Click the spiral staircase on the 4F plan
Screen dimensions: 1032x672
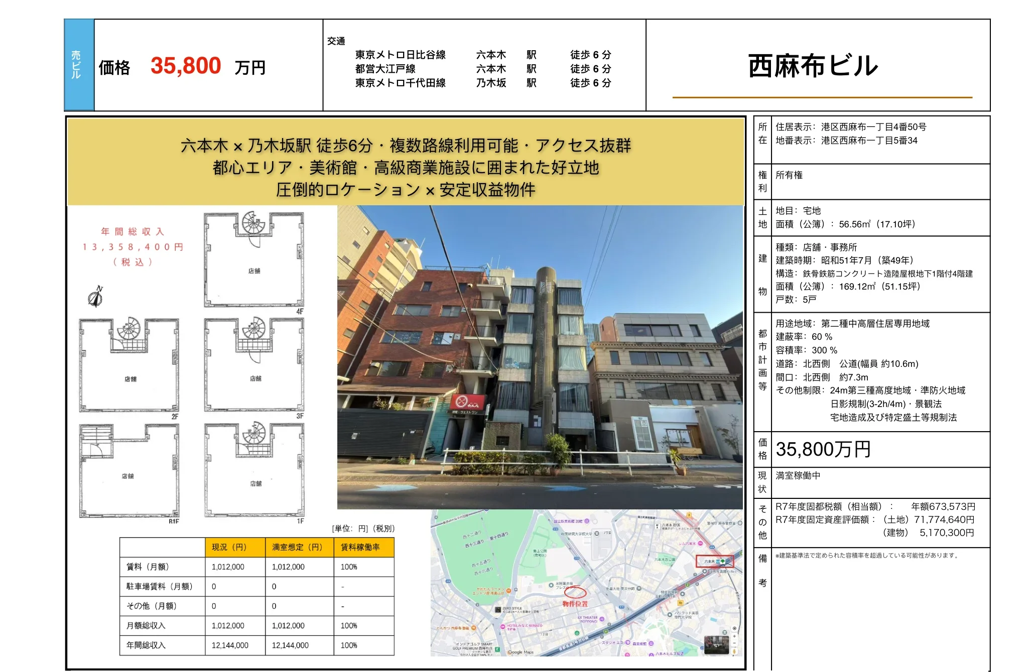(253, 223)
